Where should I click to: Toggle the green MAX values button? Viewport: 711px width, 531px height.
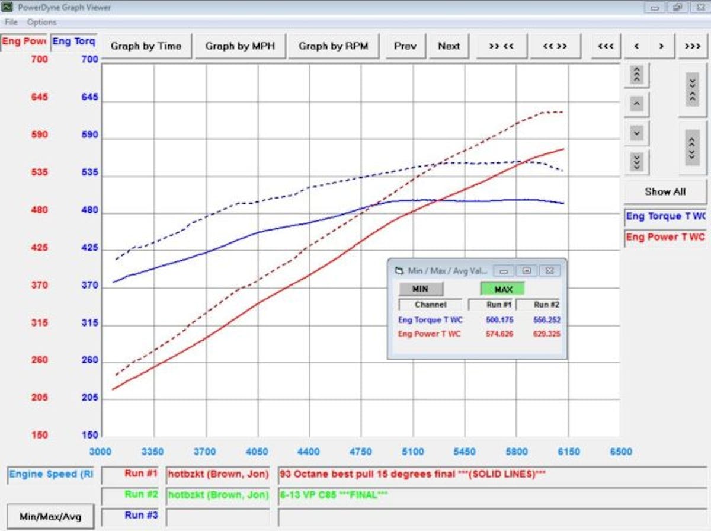[x=502, y=289]
